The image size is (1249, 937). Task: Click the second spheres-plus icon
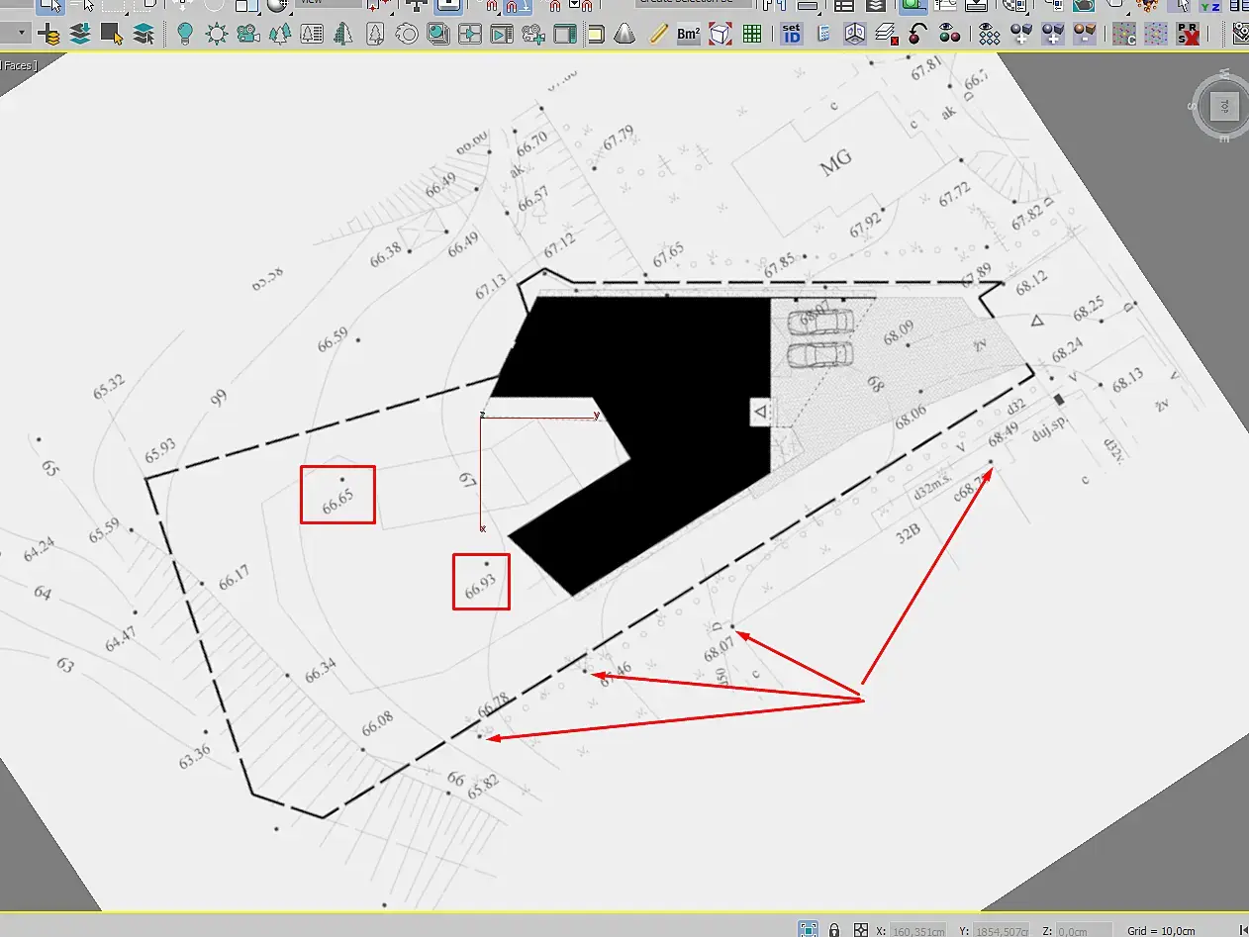[1053, 36]
